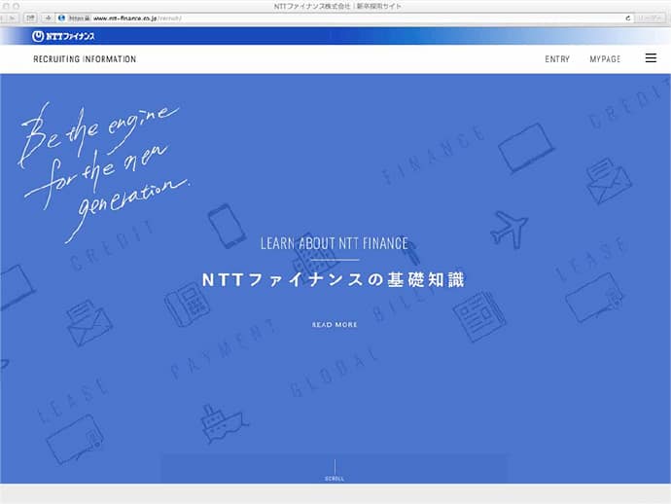Image resolution: width=671 pixels, height=504 pixels.
Task: Click RECRUITING INFORMATION heading link
Action: pyautogui.click(x=85, y=59)
